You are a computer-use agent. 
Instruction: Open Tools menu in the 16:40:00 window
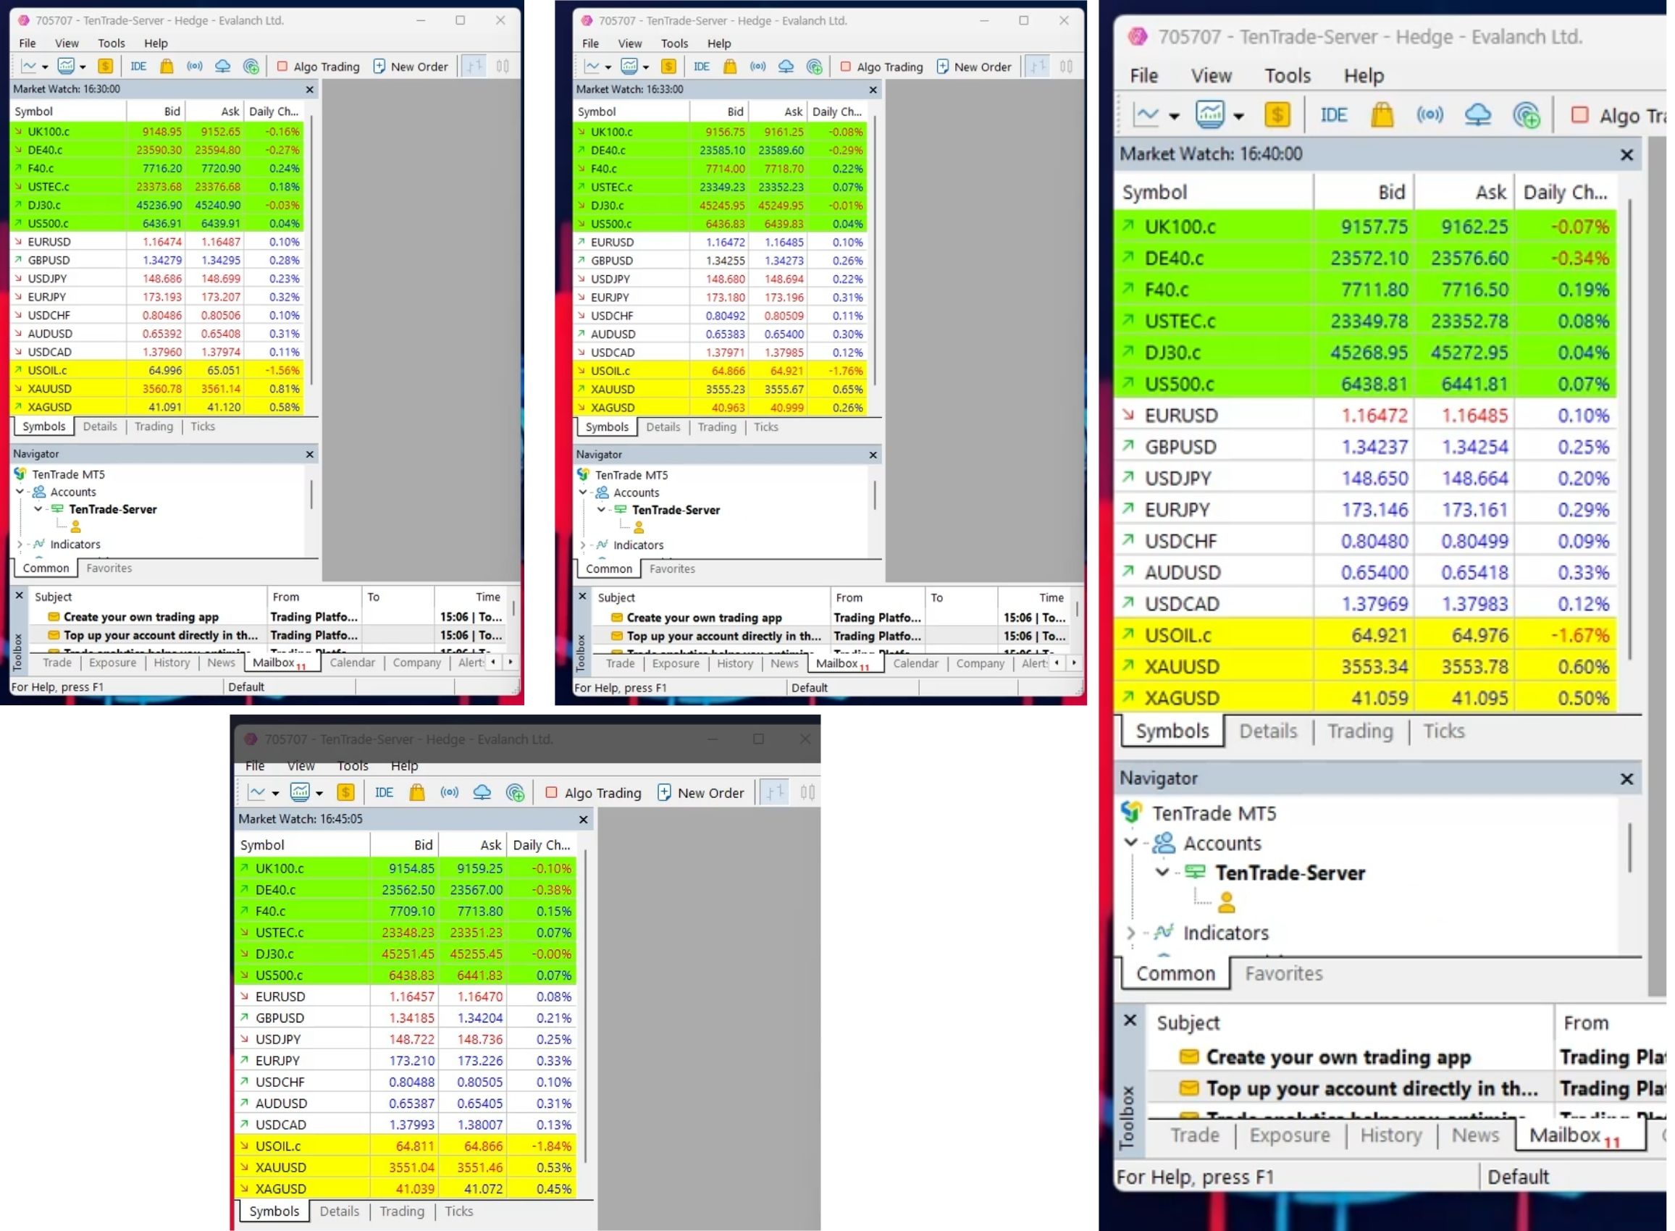click(x=1287, y=75)
